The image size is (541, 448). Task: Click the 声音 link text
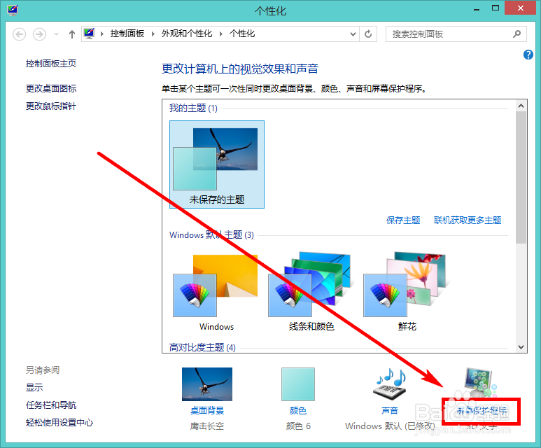[390, 411]
